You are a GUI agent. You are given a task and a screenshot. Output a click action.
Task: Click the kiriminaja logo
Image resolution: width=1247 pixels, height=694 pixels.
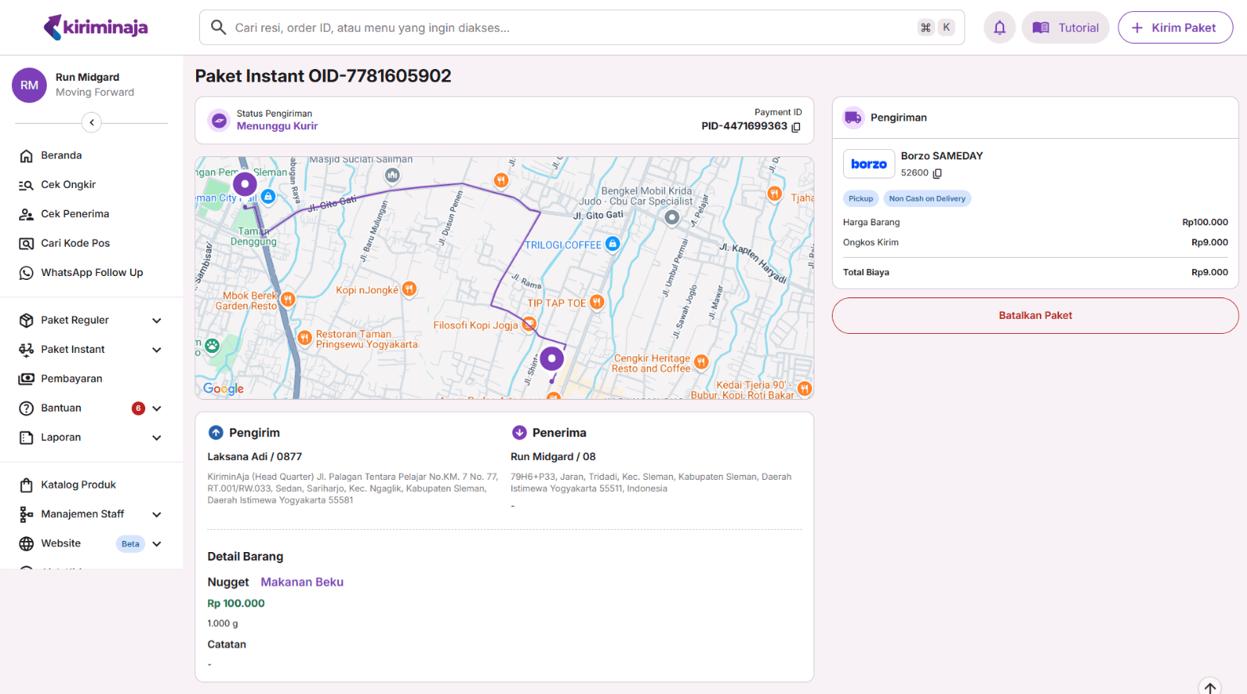96,28
